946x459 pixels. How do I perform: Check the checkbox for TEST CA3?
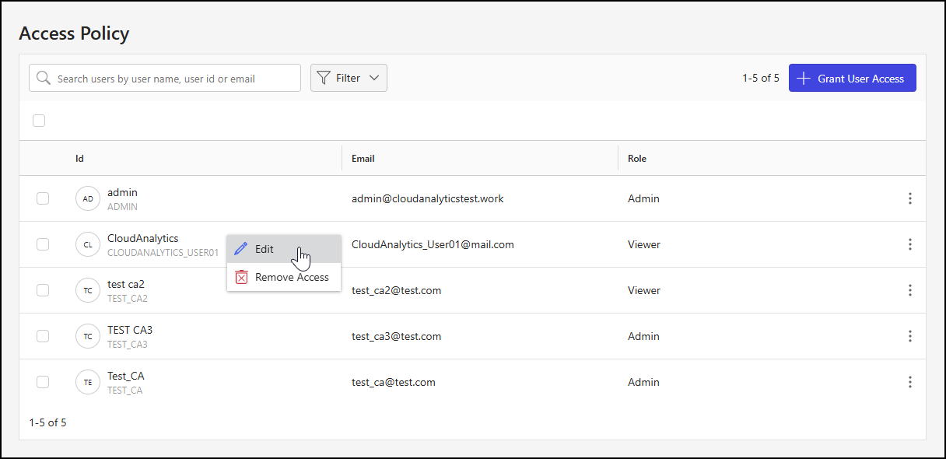pyautogui.click(x=43, y=336)
